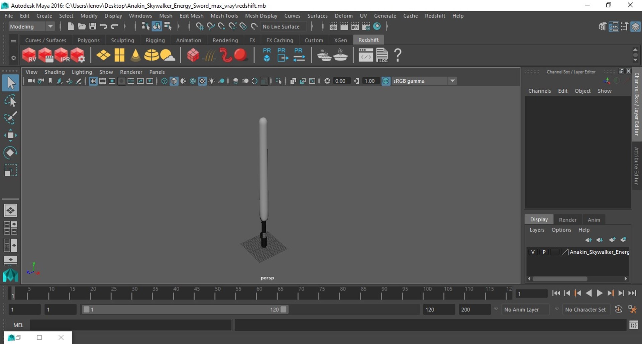Create Redshift dome light icon
This screenshot has height=344, width=642.
pos(151,55)
